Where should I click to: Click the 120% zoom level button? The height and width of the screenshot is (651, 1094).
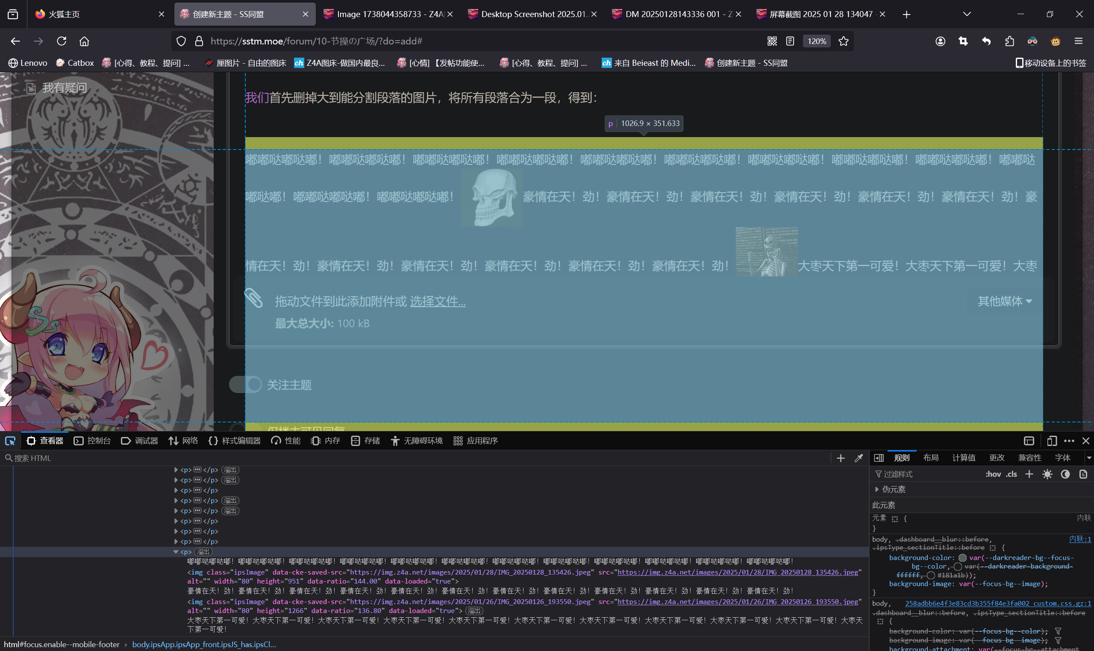[817, 41]
